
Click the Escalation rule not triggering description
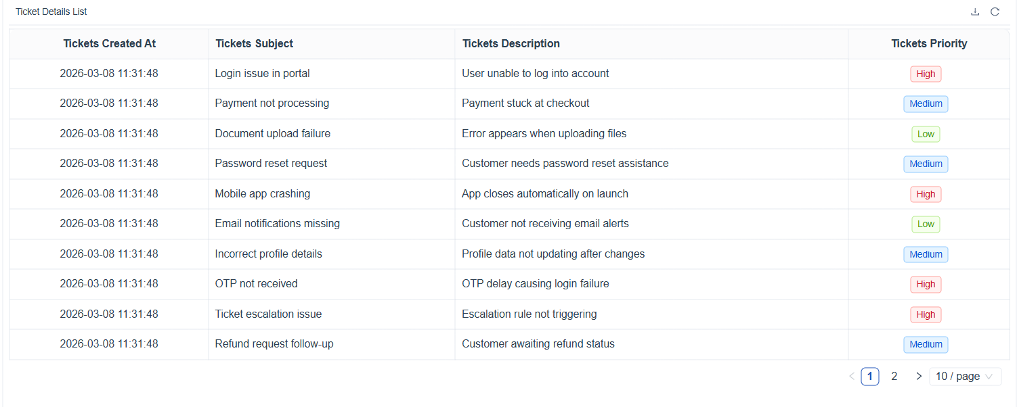[529, 314]
